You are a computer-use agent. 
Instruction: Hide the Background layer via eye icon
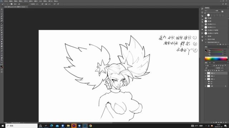click(206, 86)
